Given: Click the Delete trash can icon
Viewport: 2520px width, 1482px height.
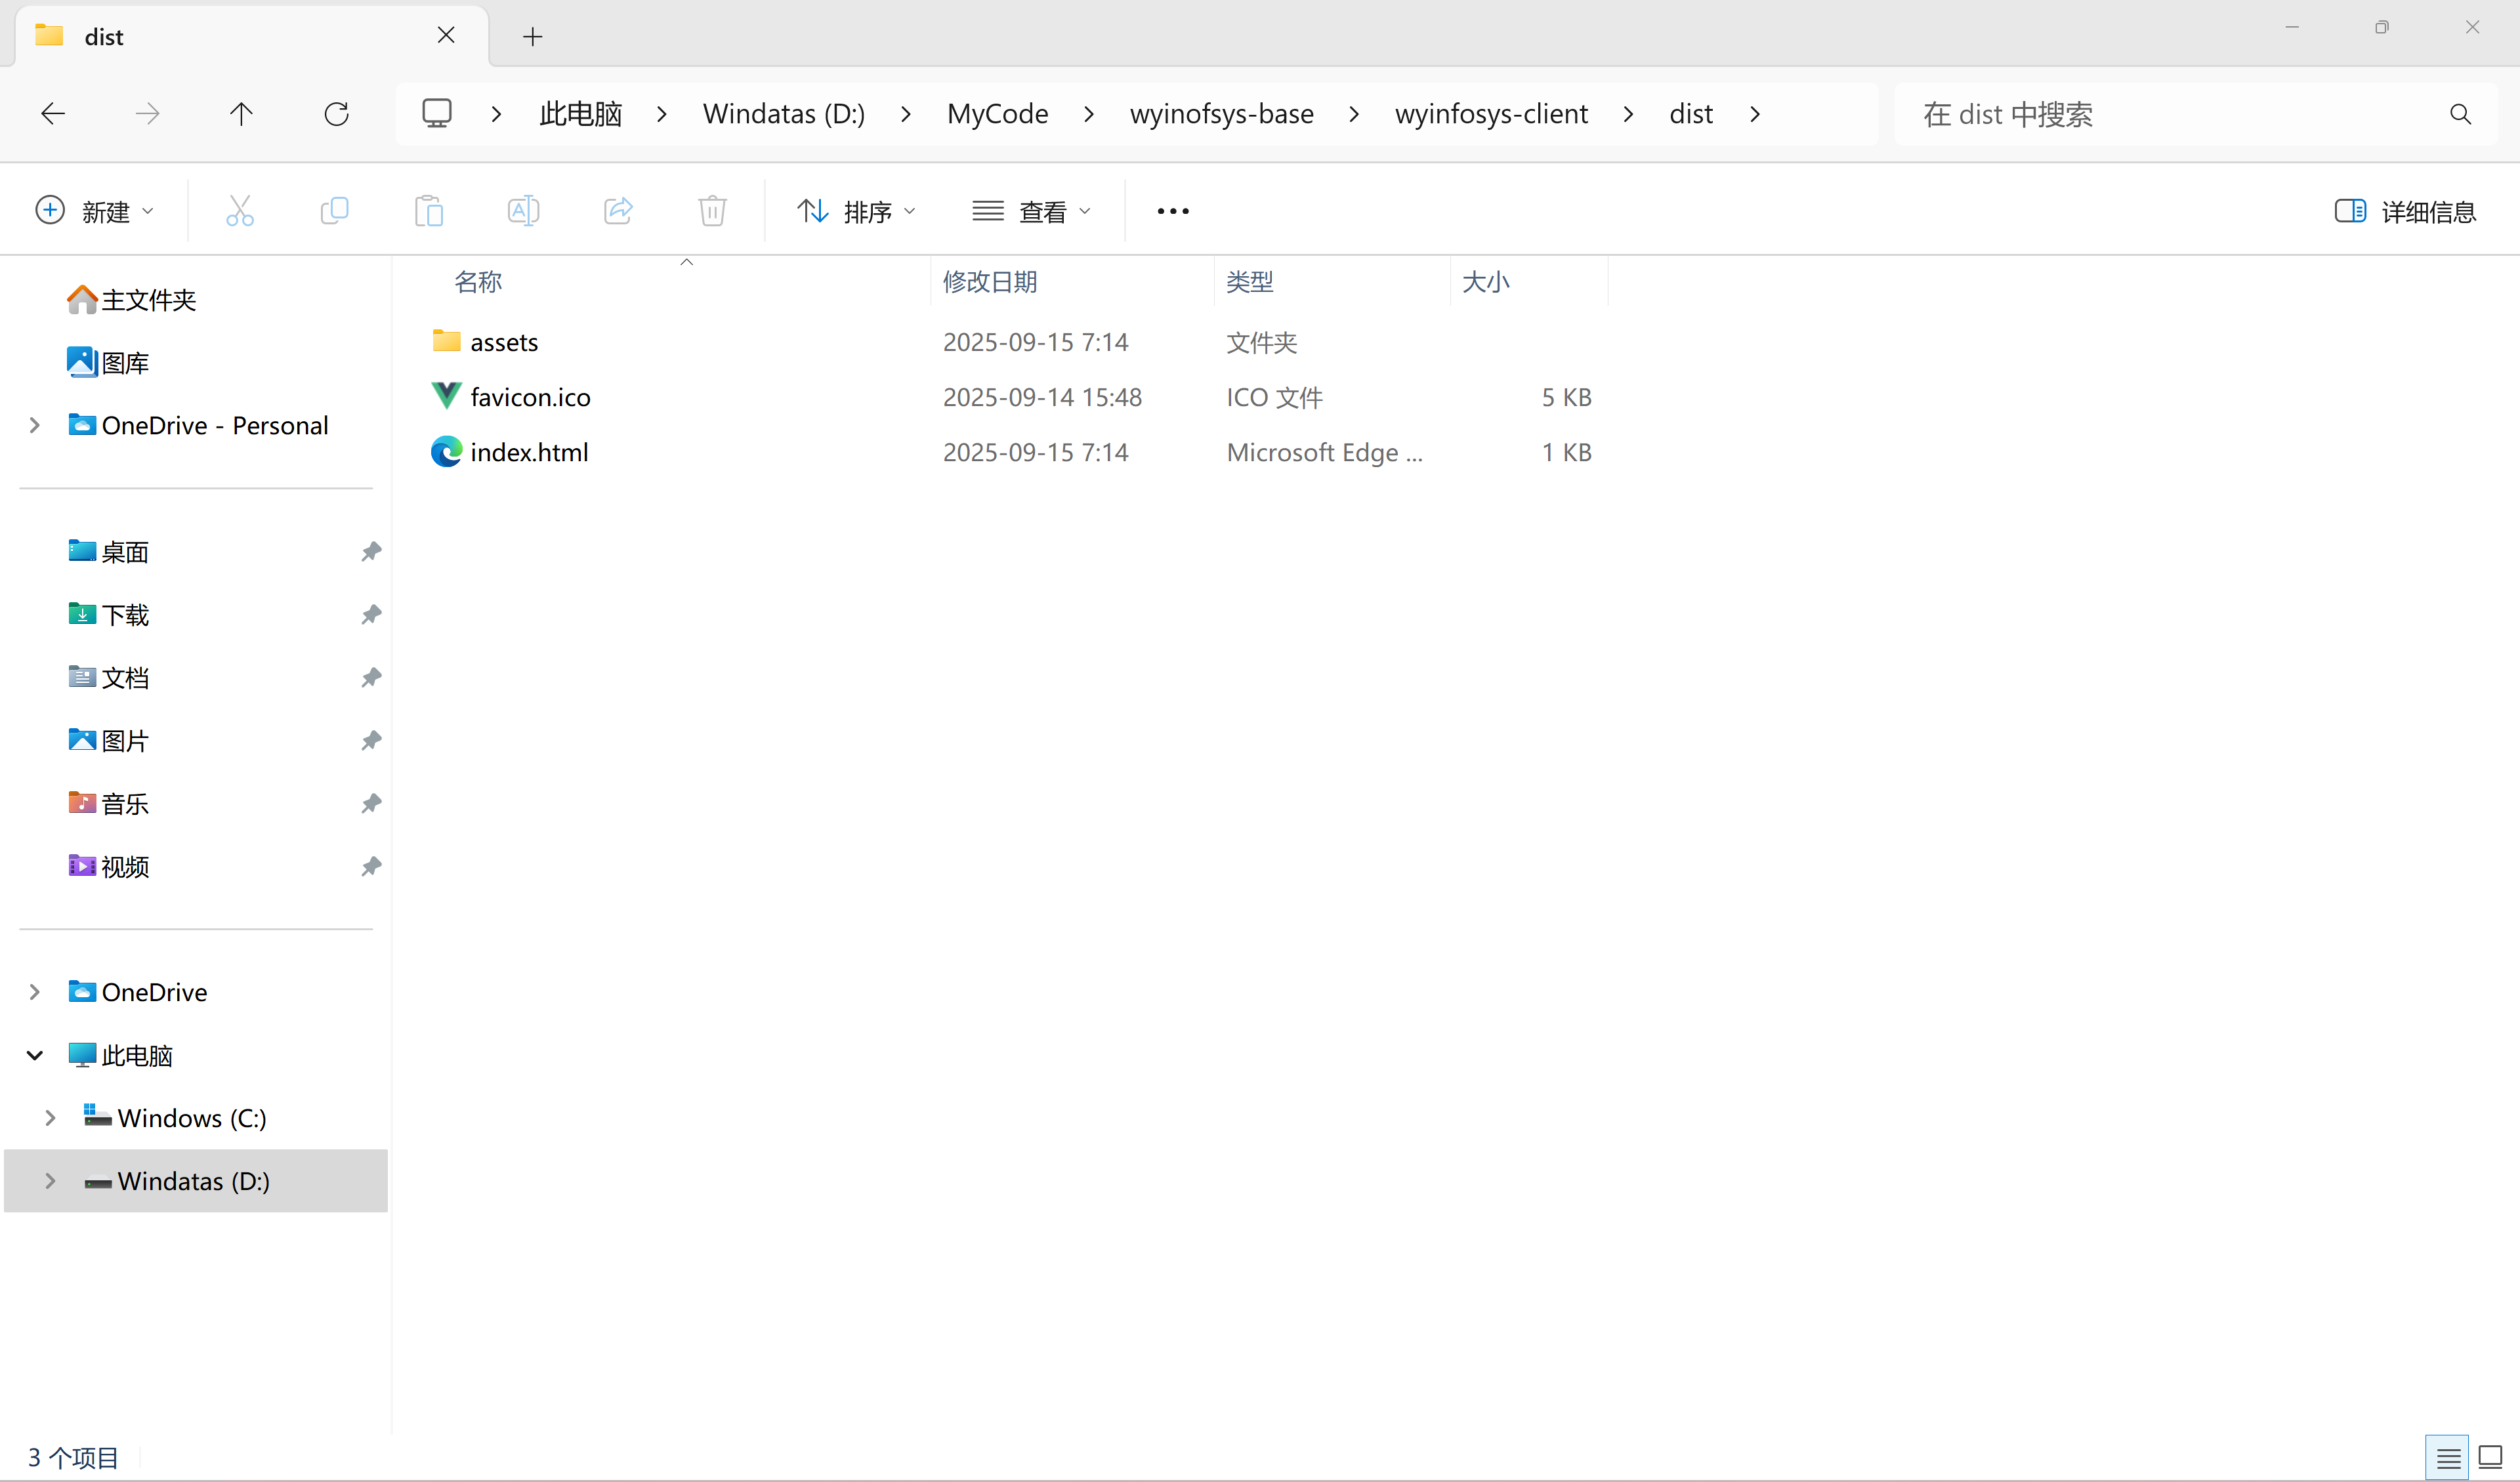Looking at the screenshot, I should click(x=712, y=211).
